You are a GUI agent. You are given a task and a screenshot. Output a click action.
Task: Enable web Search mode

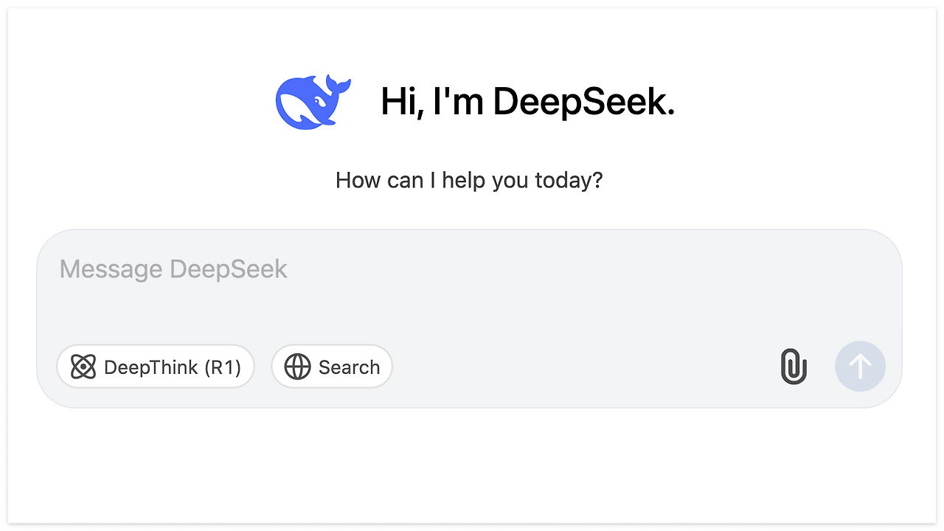tap(332, 367)
